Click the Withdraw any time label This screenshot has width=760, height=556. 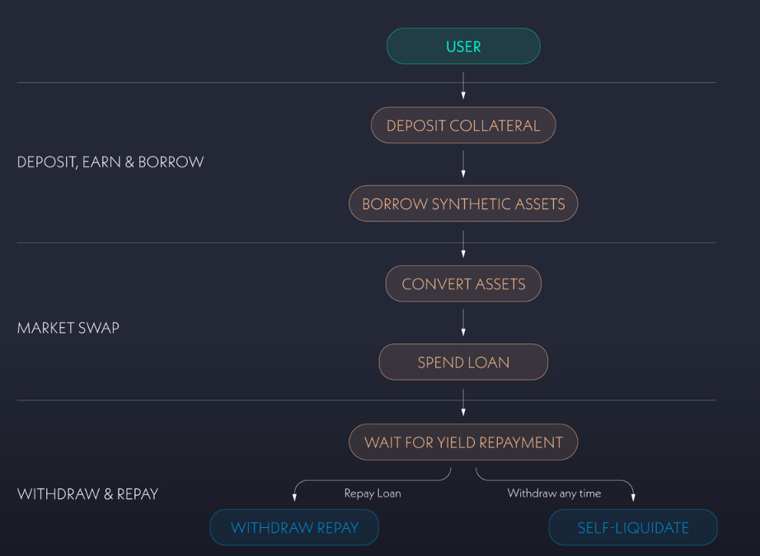(554, 493)
